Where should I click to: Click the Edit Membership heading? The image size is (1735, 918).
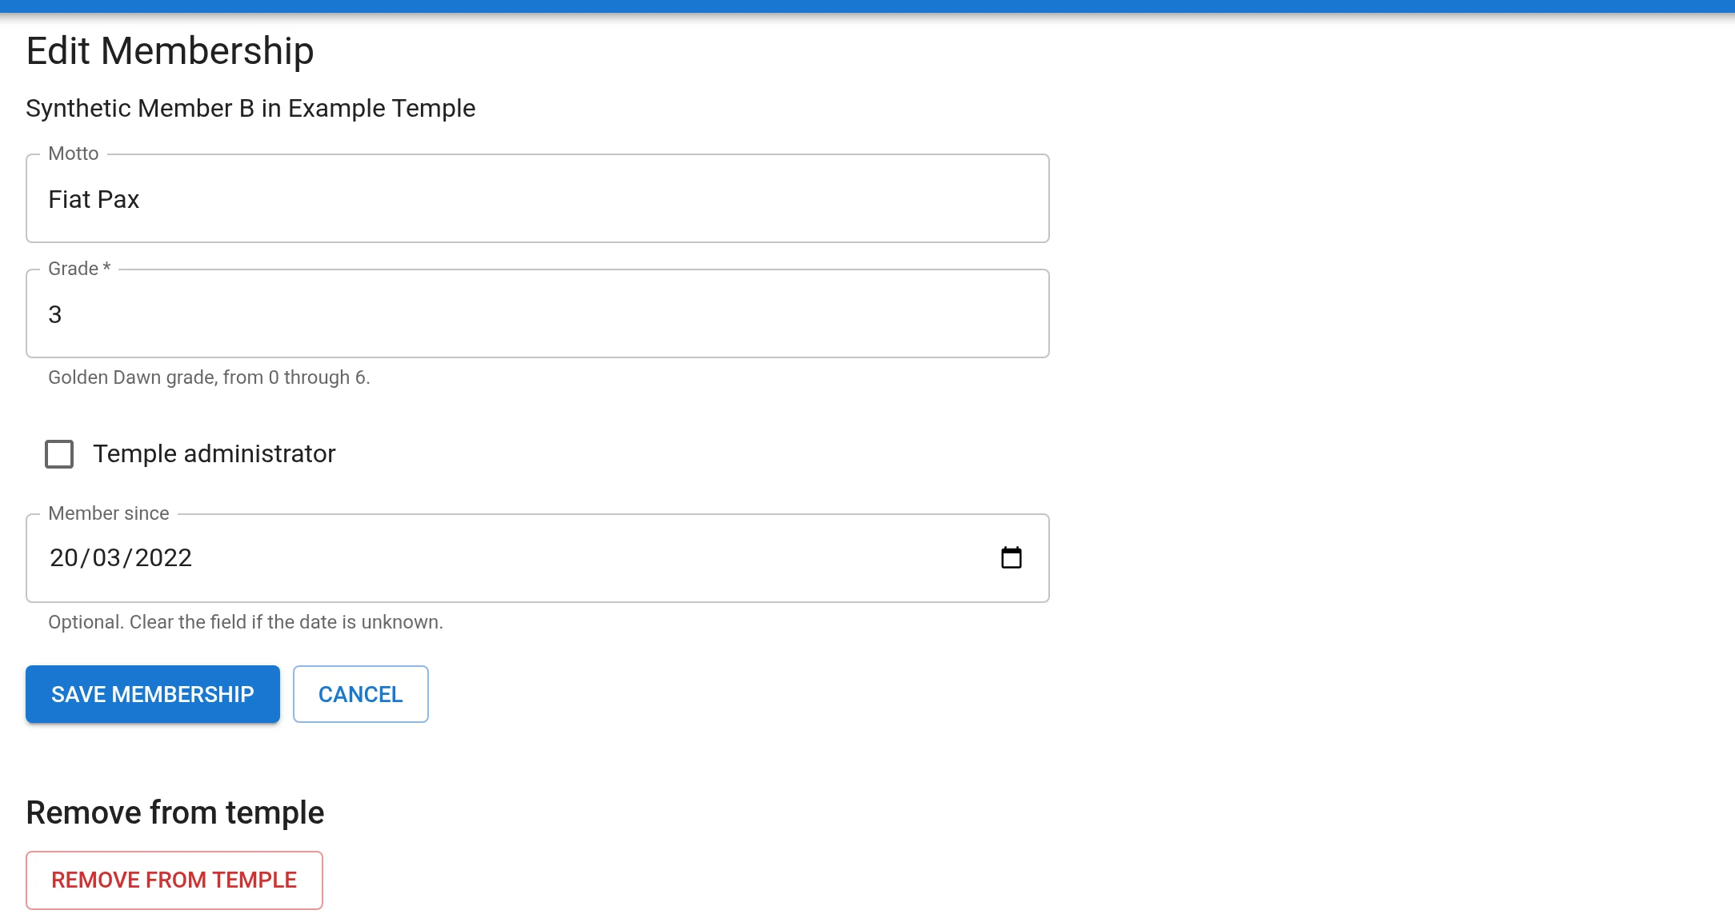coord(170,50)
